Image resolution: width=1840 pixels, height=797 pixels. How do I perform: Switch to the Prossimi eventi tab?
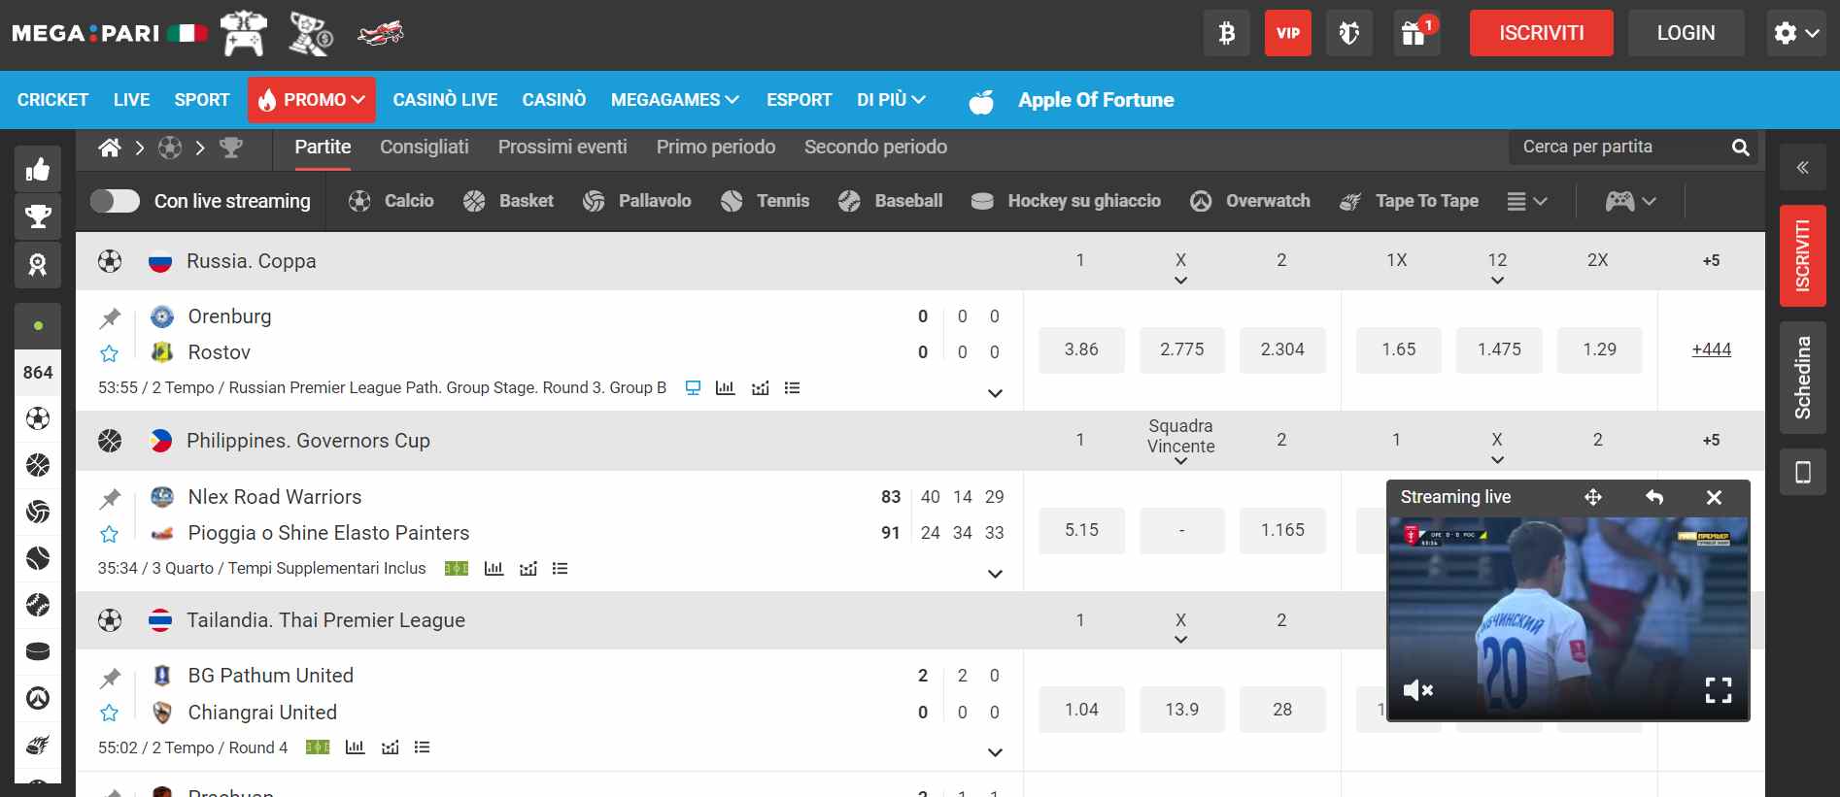pos(562,148)
